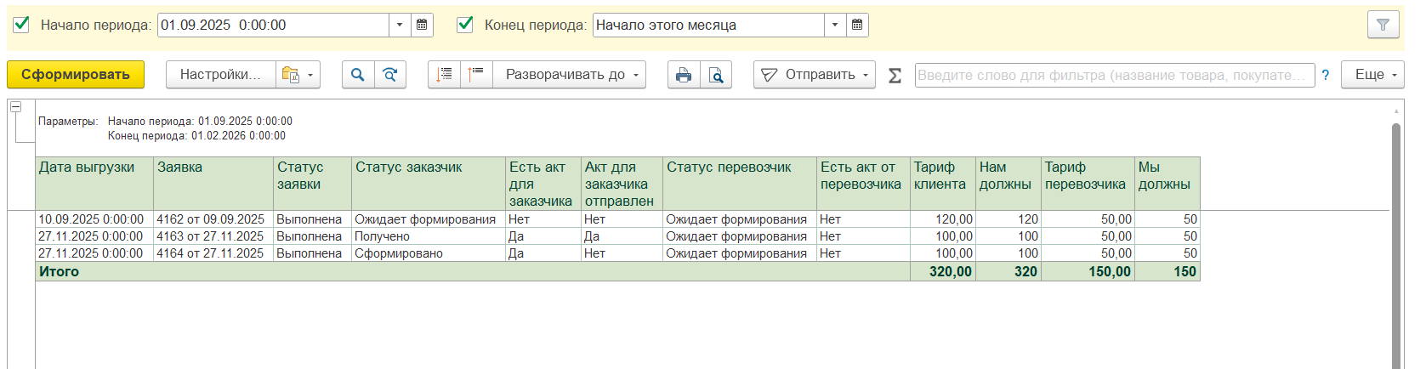Toggle the 'Начало периода' checkbox
Image resolution: width=1426 pixels, height=369 pixels.
point(22,25)
